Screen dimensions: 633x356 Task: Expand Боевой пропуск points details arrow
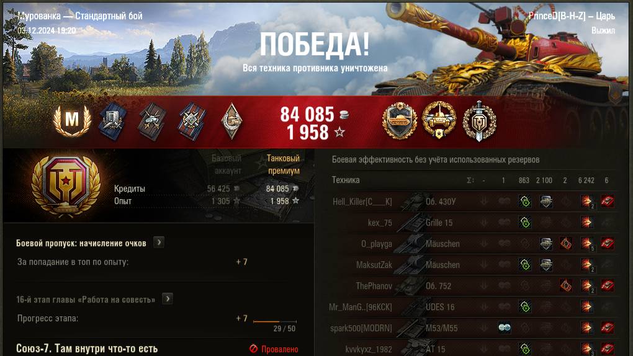tap(159, 243)
